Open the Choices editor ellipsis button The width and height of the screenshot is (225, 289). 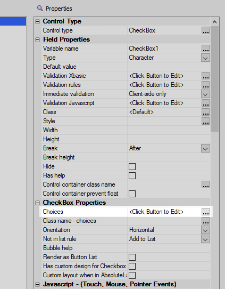click(x=205, y=212)
